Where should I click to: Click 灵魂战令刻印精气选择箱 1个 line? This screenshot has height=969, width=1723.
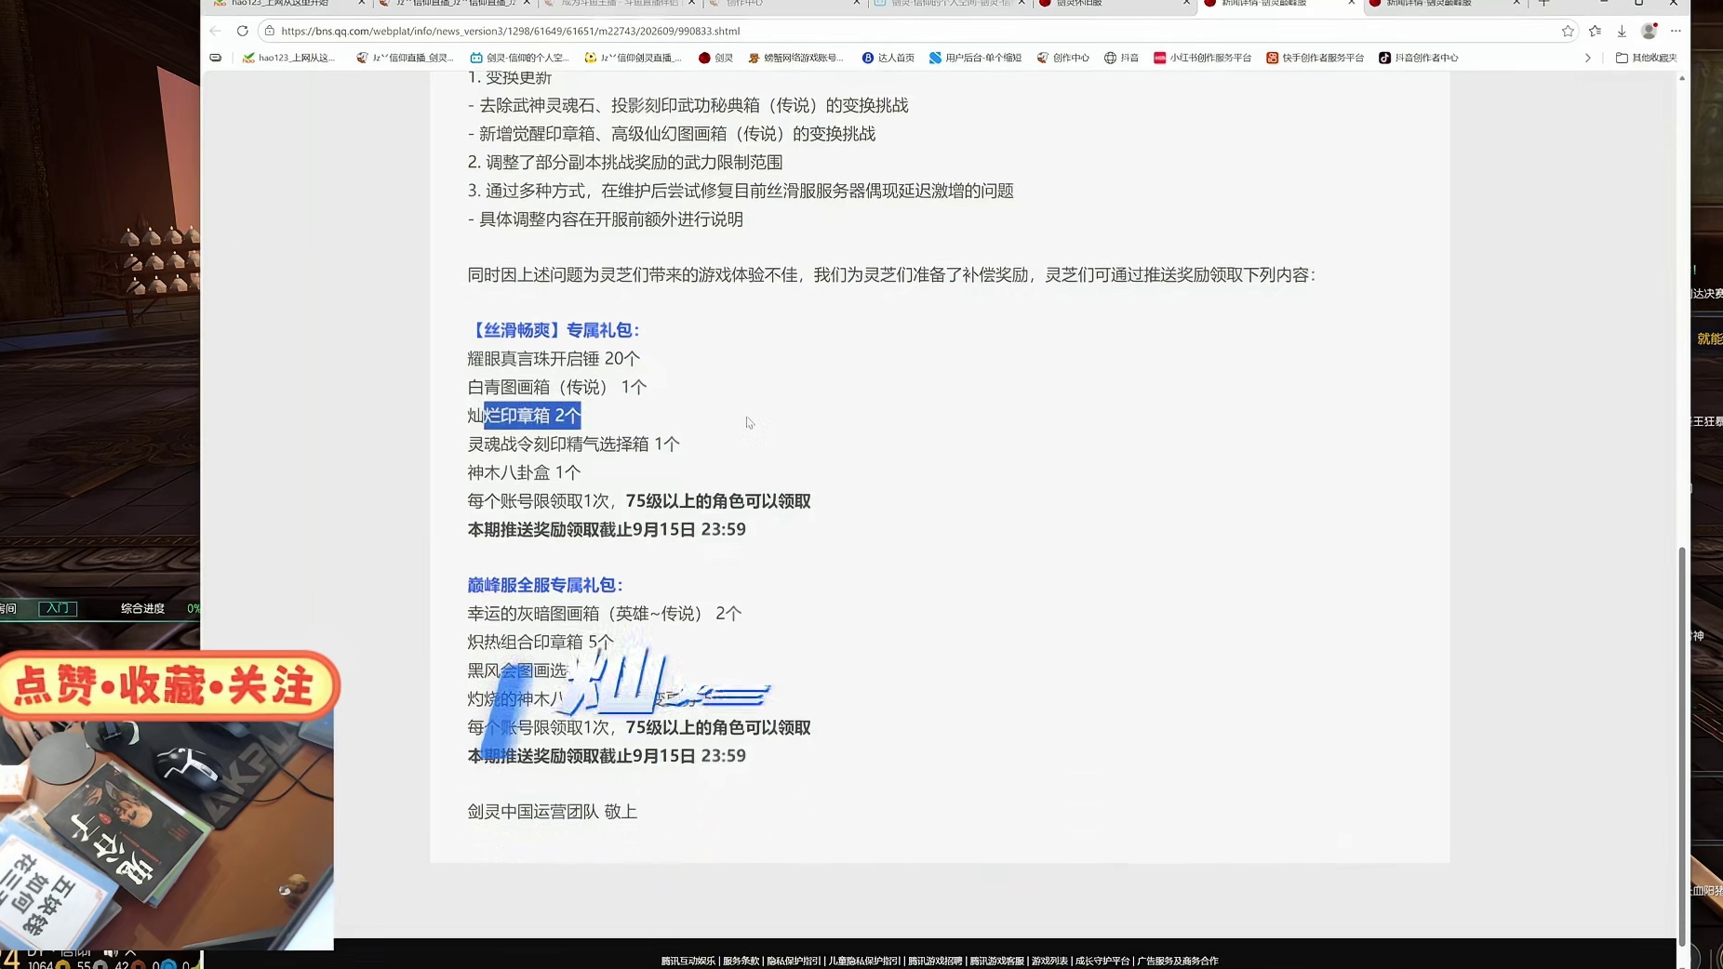point(573,444)
